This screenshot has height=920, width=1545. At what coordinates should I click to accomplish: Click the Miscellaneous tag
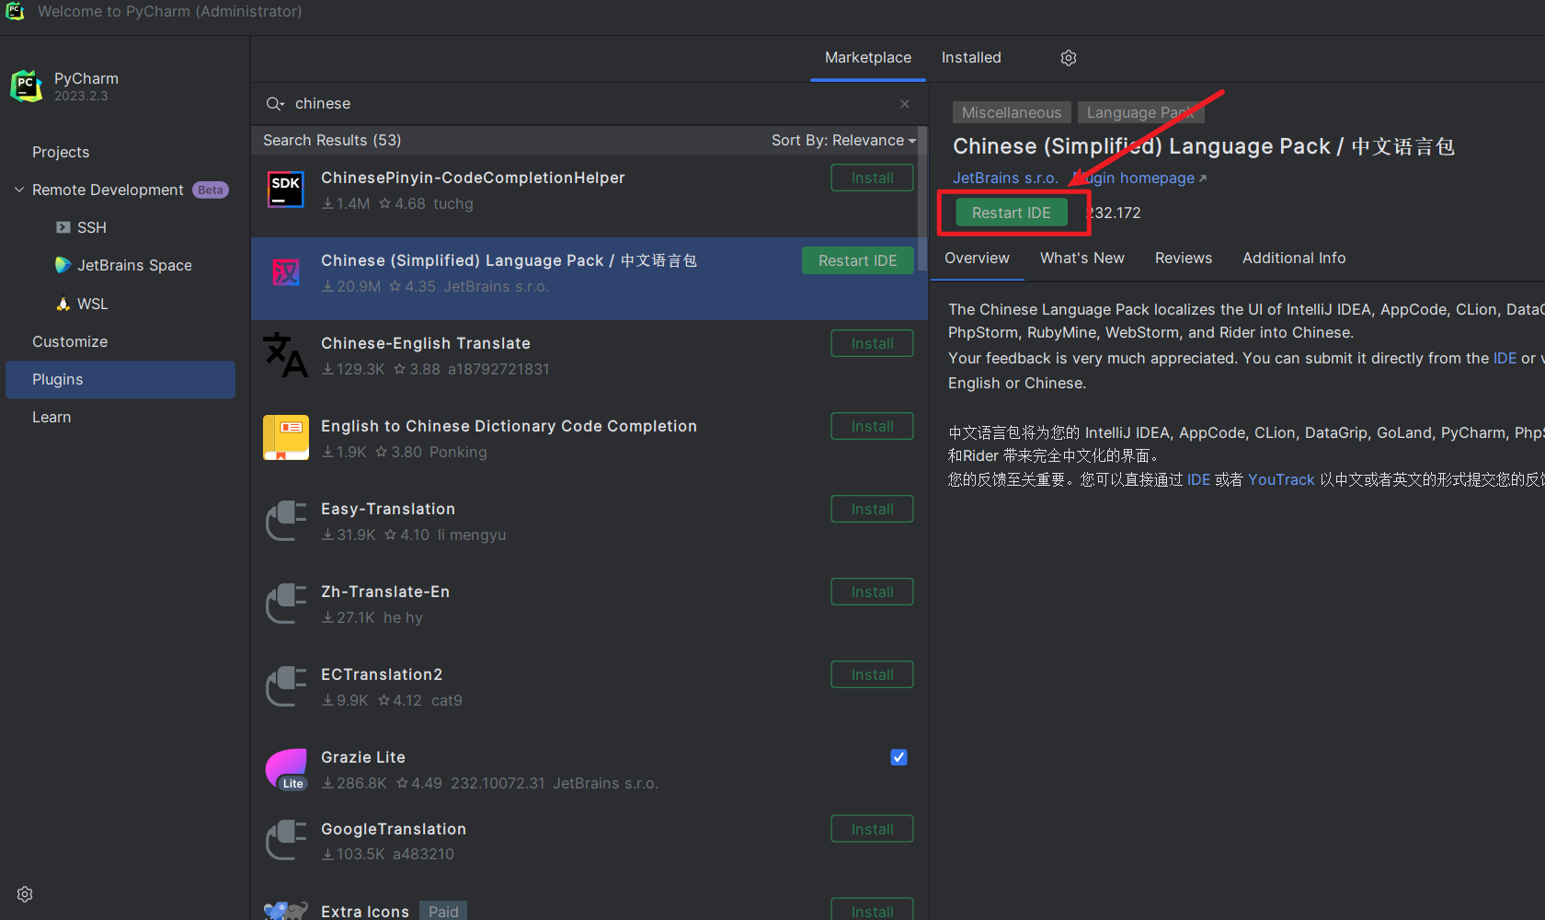click(1012, 112)
